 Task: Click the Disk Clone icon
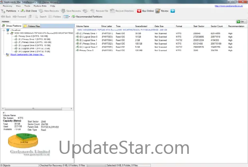point(23,11)
